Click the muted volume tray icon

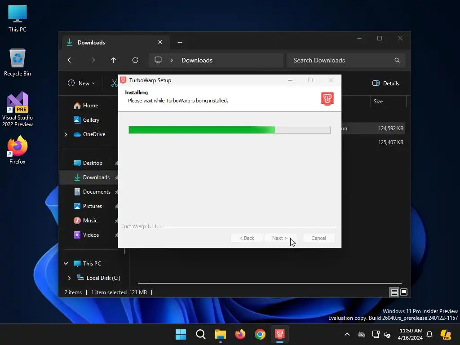point(387,334)
